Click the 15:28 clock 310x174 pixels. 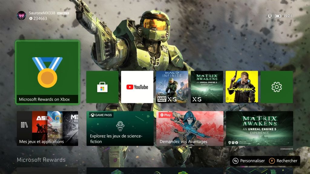tap(288, 16)
